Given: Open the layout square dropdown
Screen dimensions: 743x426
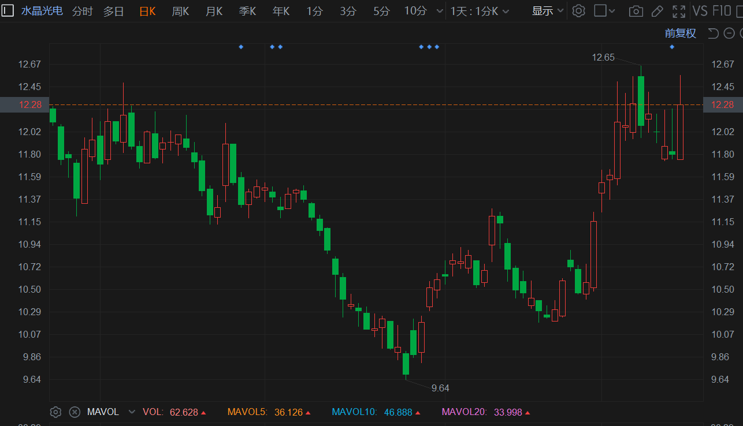Looking at the screenshot, I should coord(604,11).
